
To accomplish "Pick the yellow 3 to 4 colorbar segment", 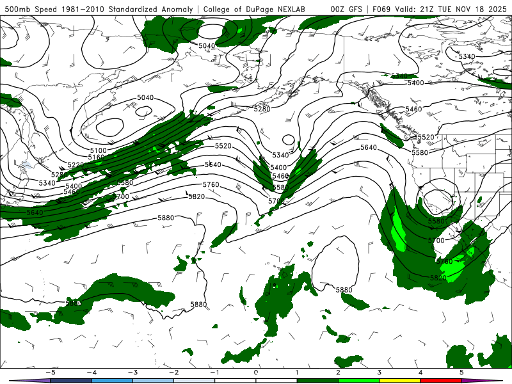I will point(399,381).
